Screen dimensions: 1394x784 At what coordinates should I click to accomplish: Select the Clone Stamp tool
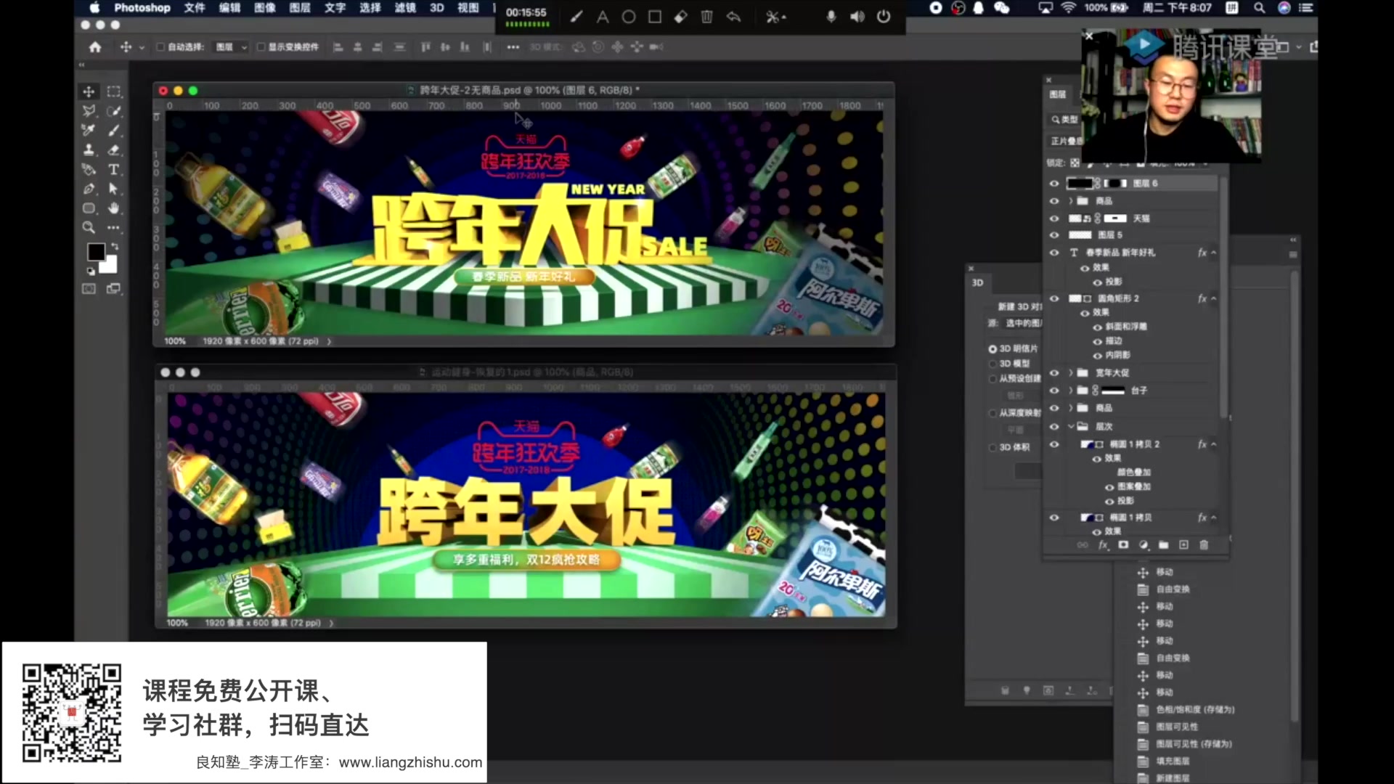click(89, 150)
